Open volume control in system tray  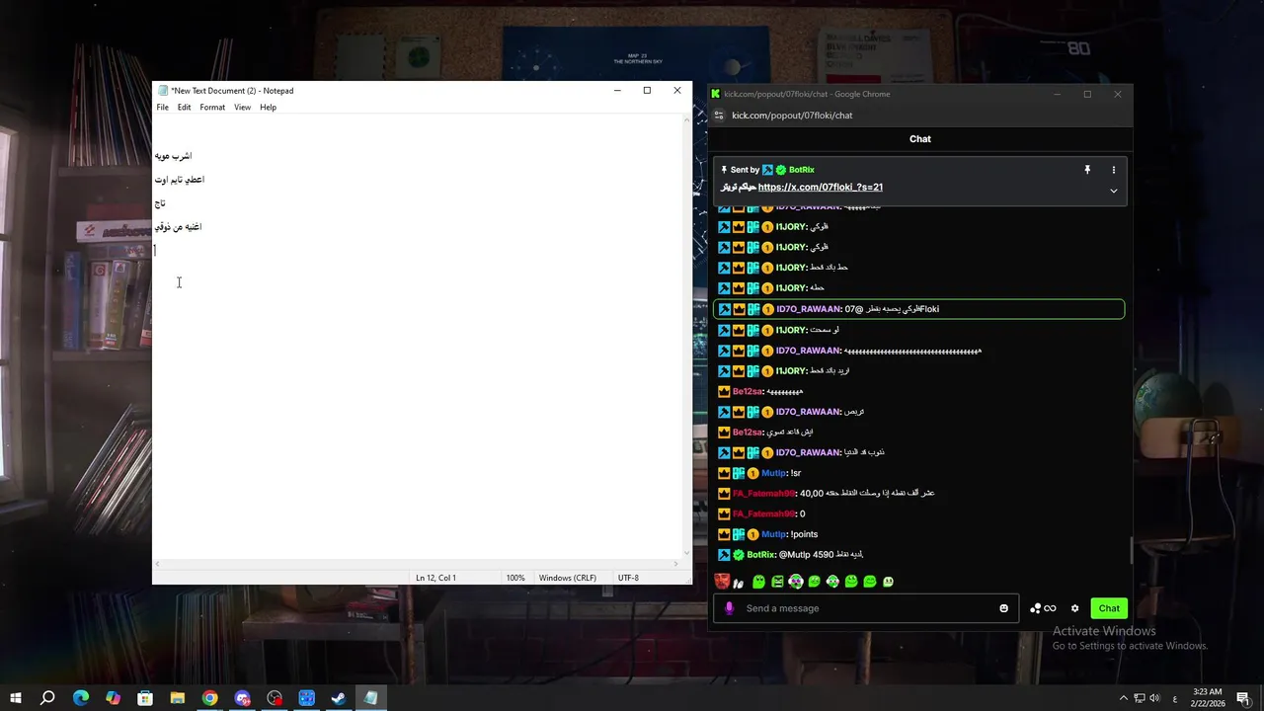pyautogui.click(x=1155, y=698)
